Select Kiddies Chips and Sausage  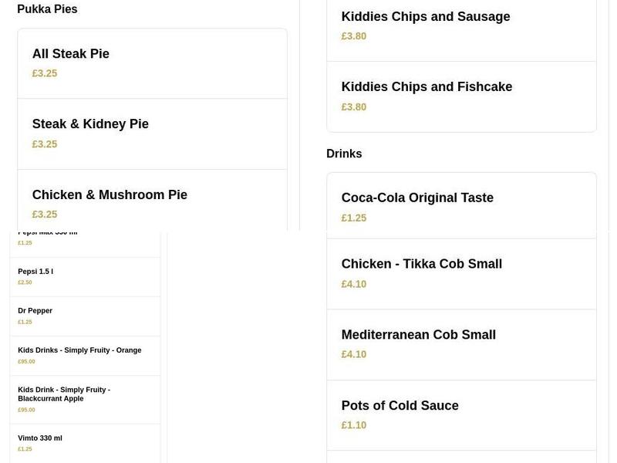[426, 16]
